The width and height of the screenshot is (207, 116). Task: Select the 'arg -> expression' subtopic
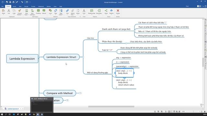pyautogui.click(x=123, y=58)
